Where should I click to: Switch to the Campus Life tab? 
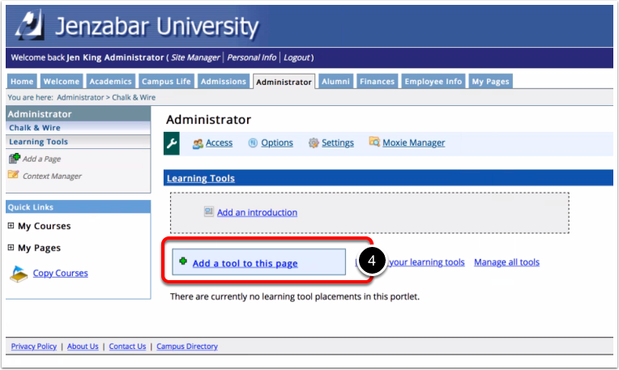click(166, 81)
